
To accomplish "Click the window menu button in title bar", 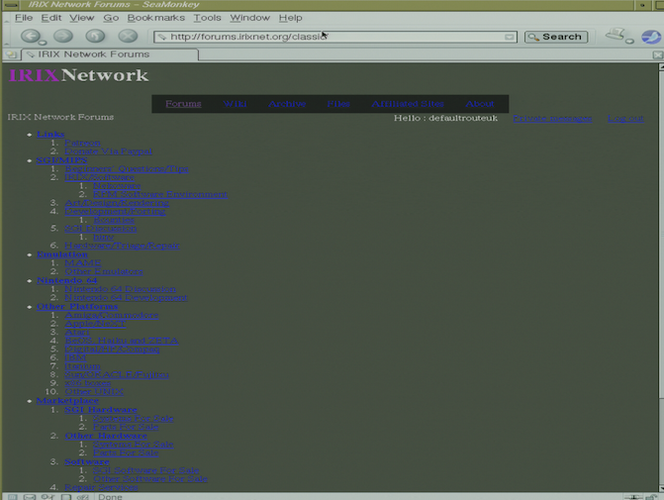I will click(x=12, y=5).
